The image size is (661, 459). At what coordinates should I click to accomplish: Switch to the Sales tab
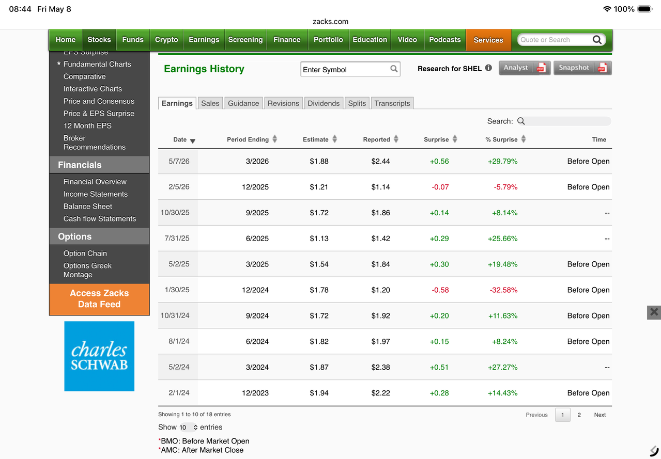(210, 103)
